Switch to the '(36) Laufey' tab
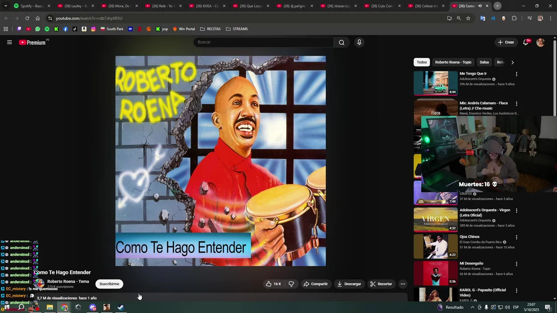The height and width of the screenshot is (313, 557). [x=75, y=6]
